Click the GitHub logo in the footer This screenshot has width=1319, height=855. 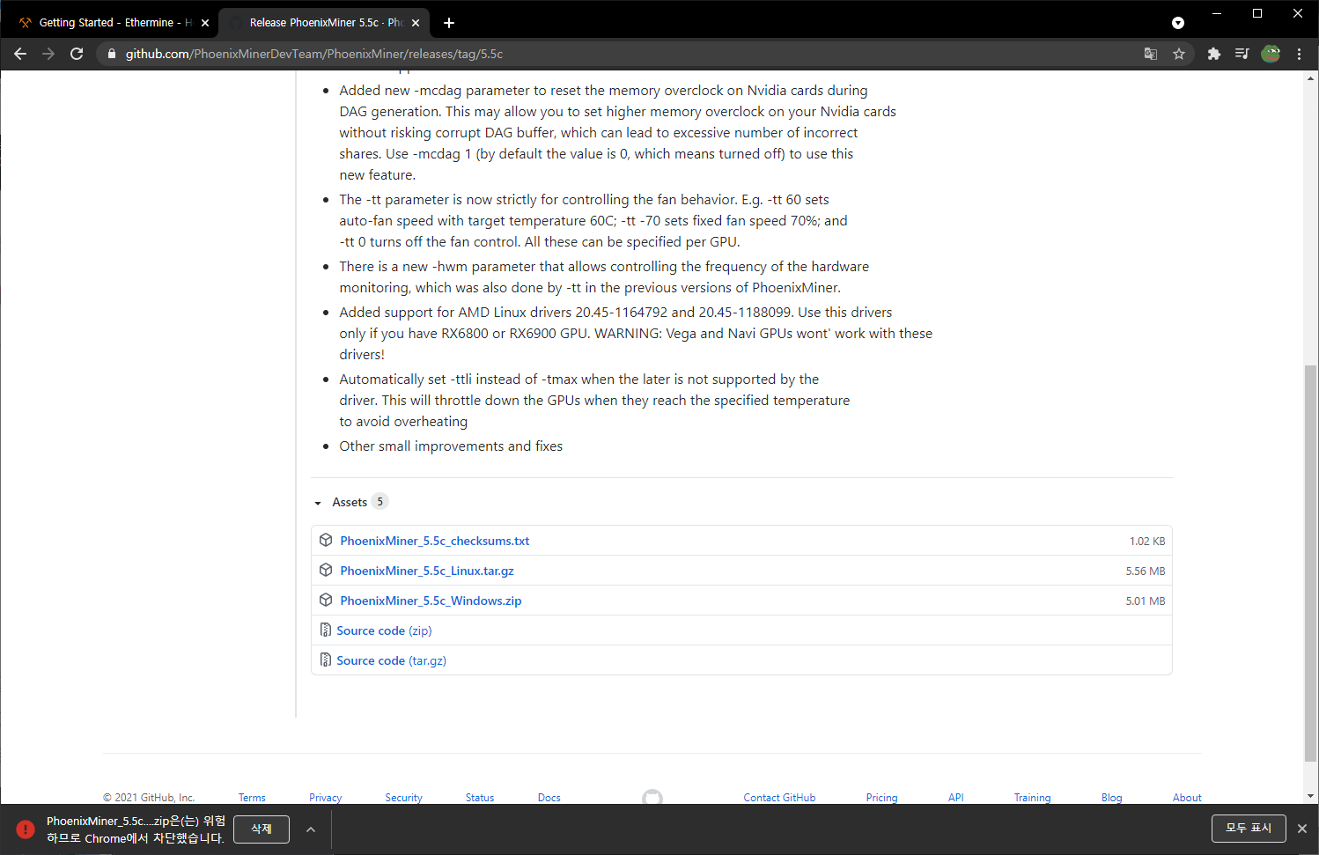[652, 796]
